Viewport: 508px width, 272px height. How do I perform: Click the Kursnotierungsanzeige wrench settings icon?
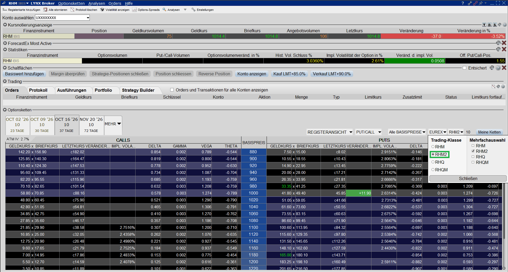point(500,25)
